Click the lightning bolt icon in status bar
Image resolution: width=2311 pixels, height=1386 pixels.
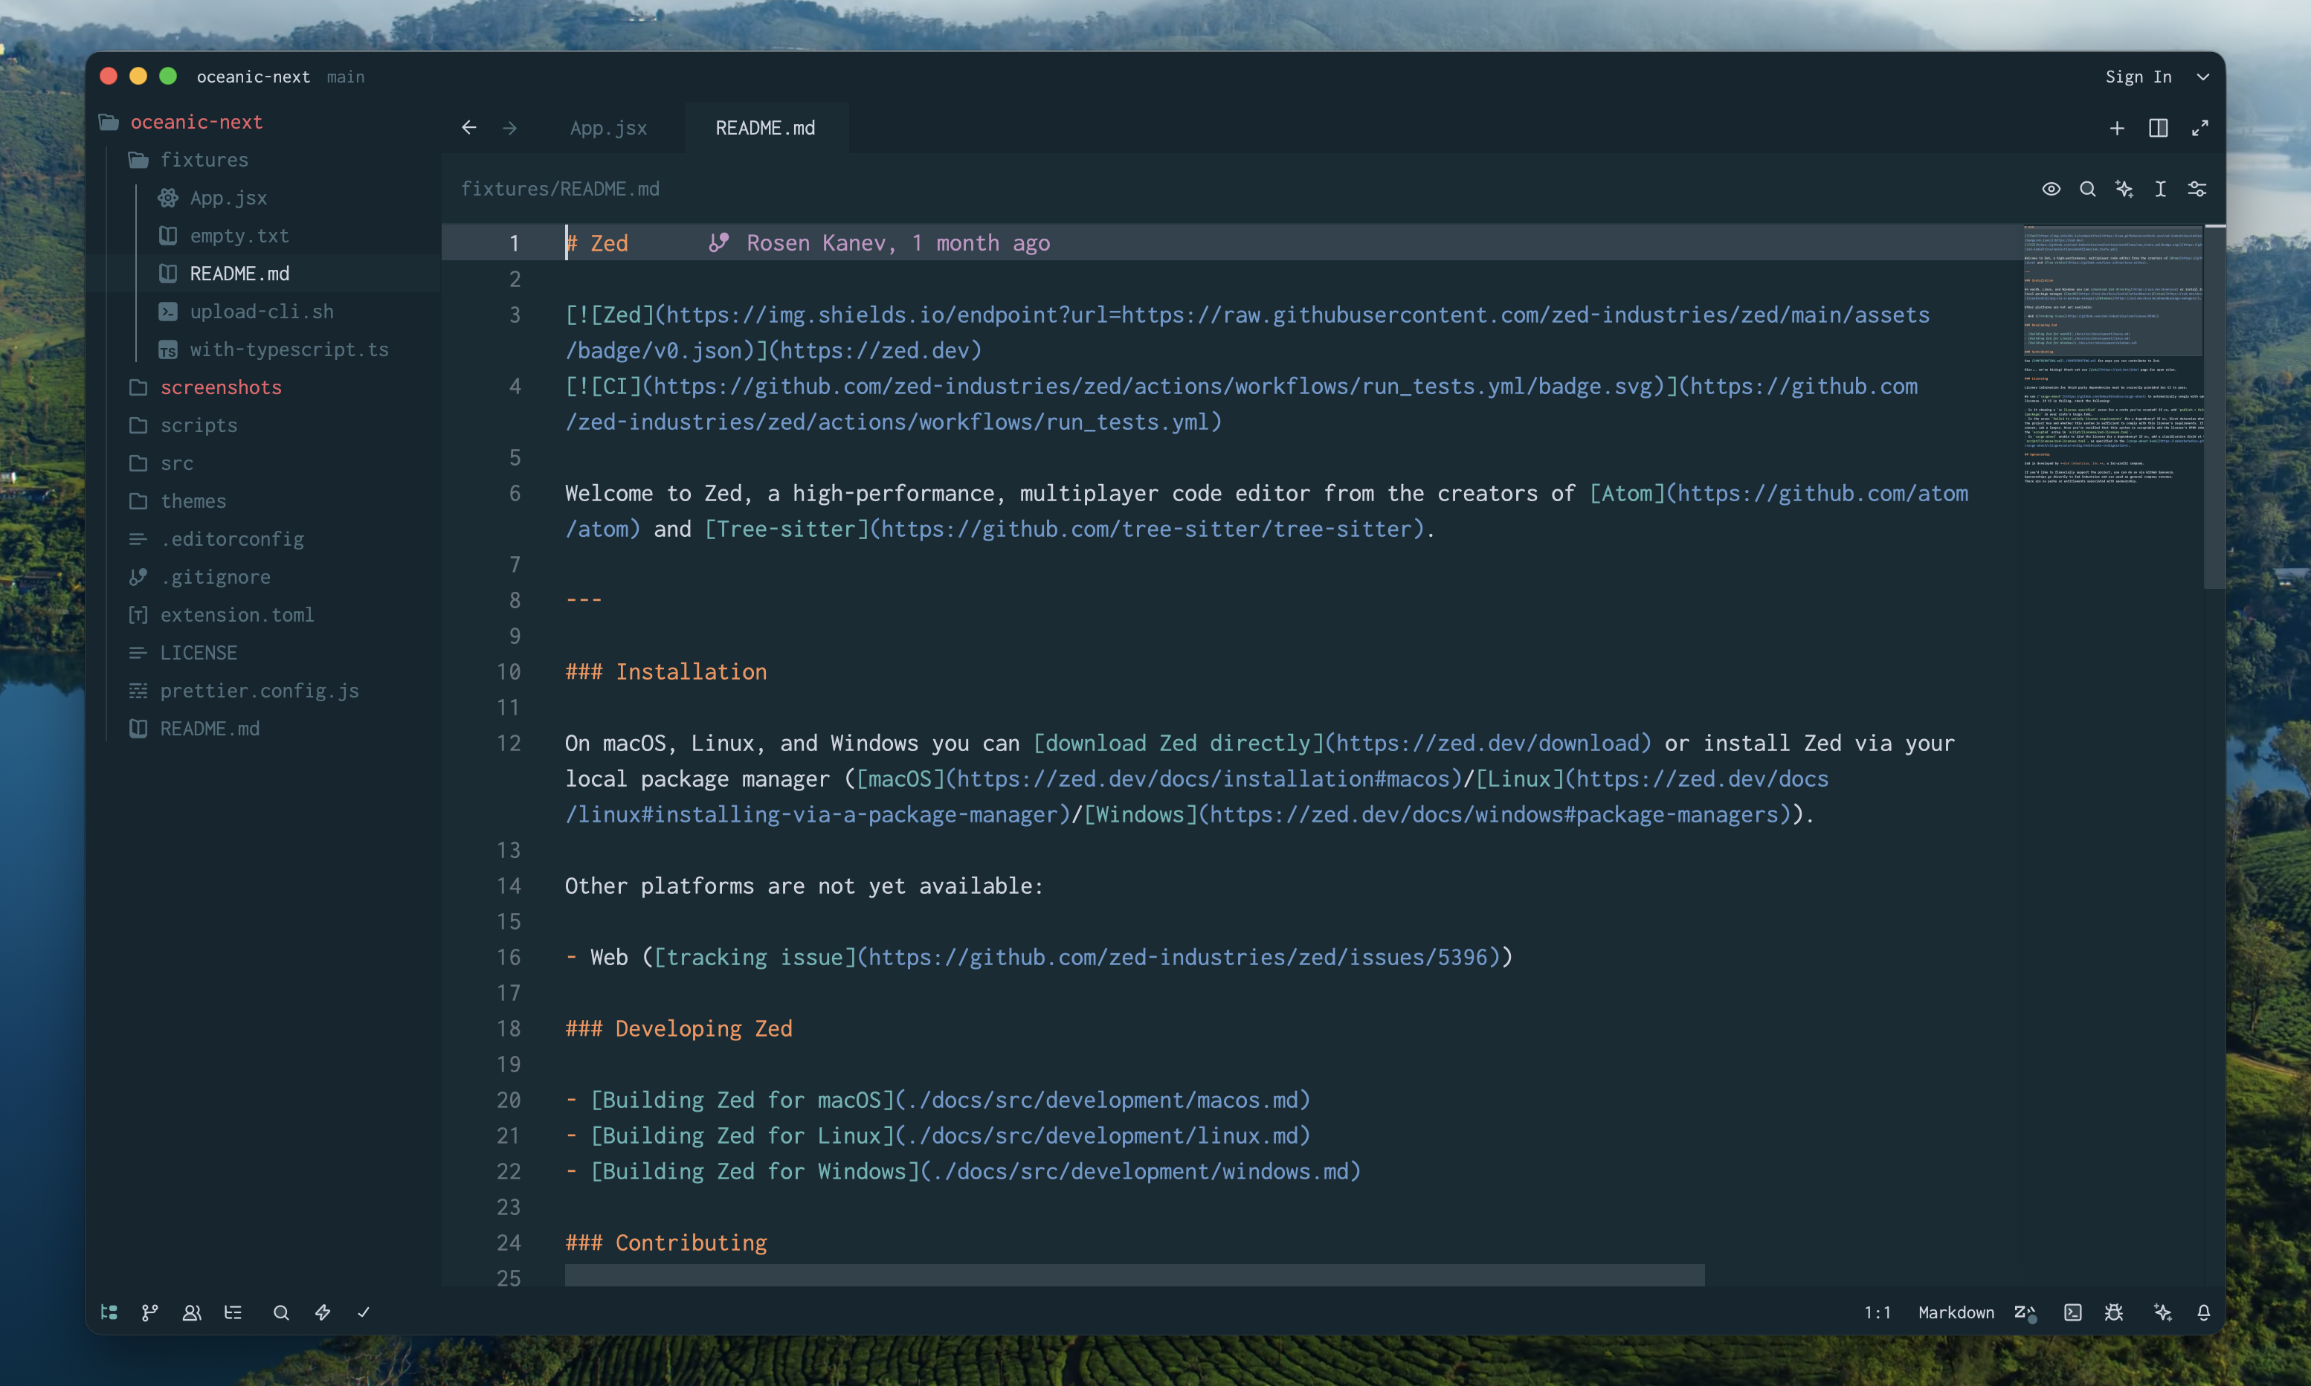point(322,1312)
